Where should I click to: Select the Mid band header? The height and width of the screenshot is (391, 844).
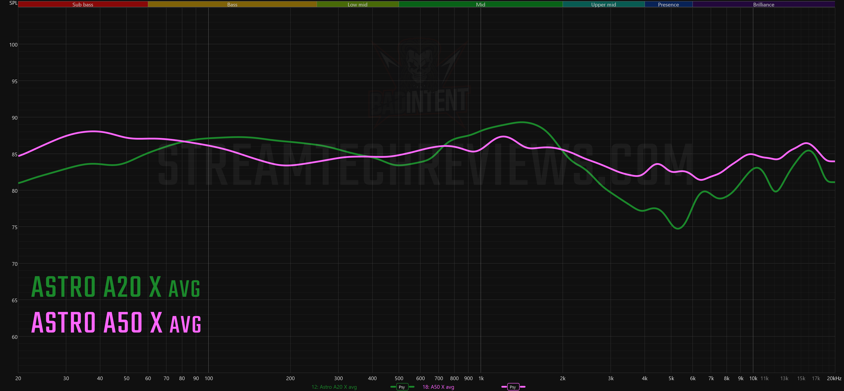tap(480, 4)
